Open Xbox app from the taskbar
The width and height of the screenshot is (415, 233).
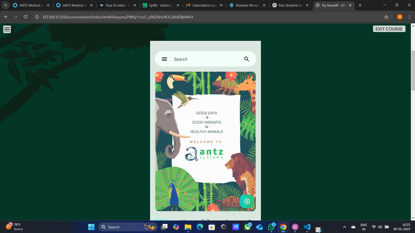point(248,227)
